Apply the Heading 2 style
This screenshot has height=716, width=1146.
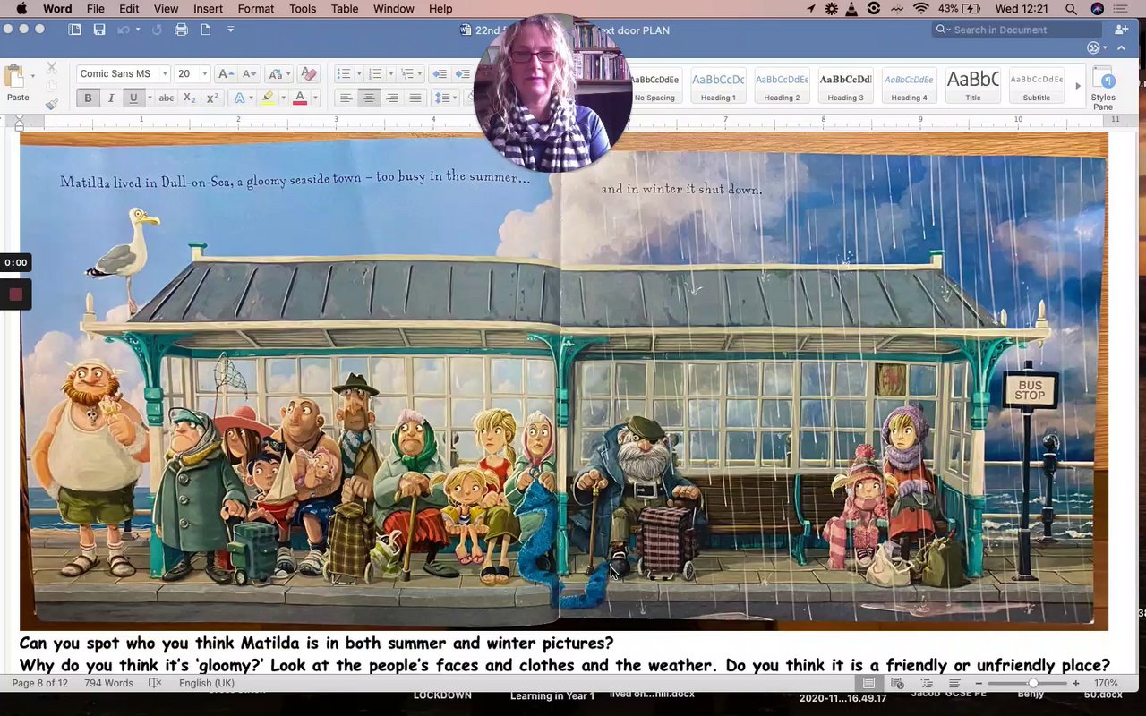coord(782,86)
